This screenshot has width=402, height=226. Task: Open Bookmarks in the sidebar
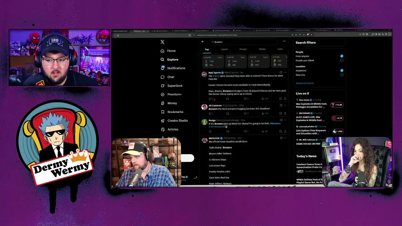point(172,112)
